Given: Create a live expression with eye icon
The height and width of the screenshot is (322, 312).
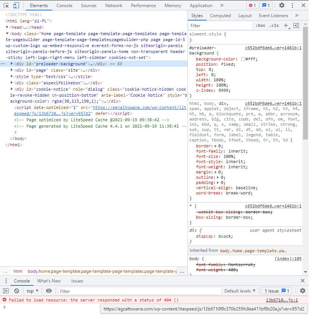Looking at the screenshot, I should click(x=49, y=291).
